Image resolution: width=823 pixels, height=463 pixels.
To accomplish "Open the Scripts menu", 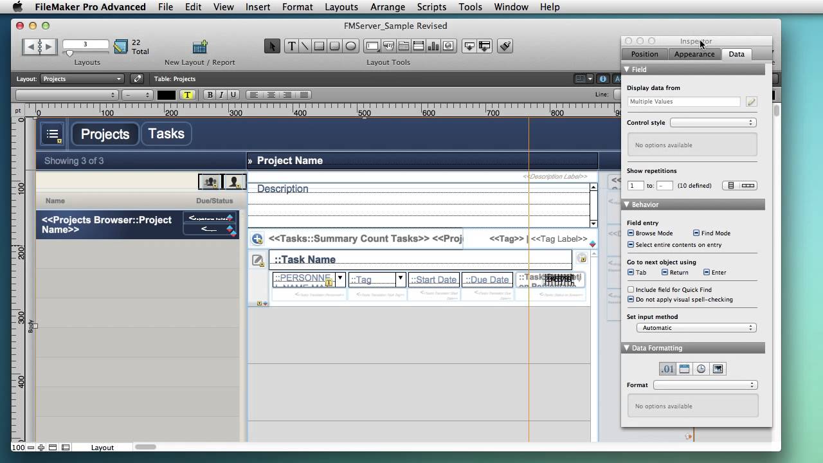I will [x=431, y=7].
